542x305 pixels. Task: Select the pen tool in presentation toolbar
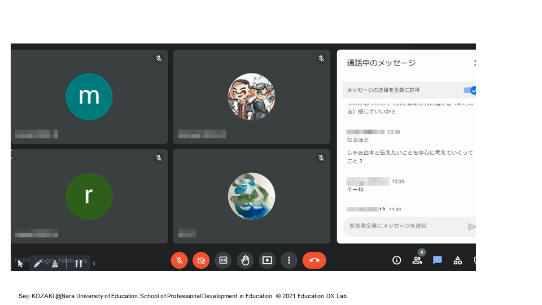pos(38,263)
